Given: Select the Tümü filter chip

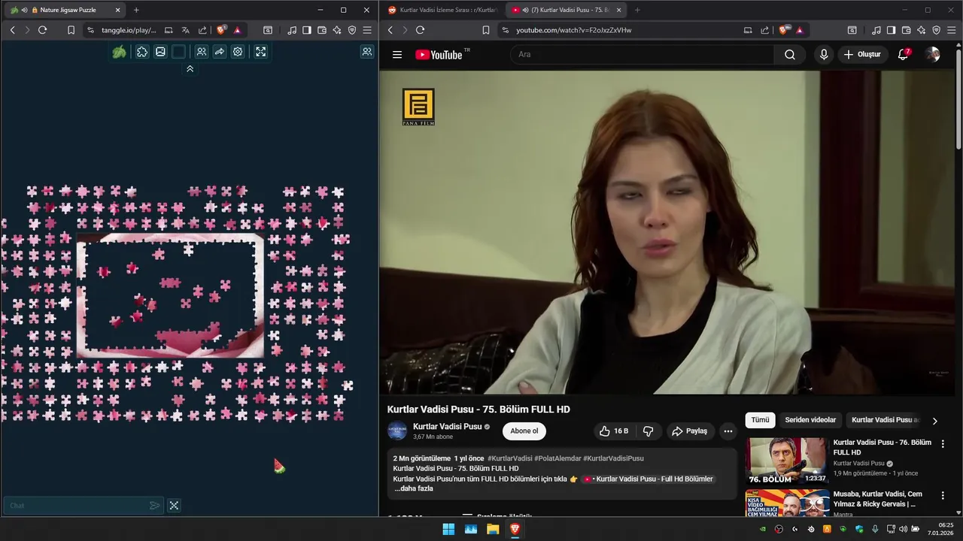Looking at the screenshot, I should click(x=760, y=420).
